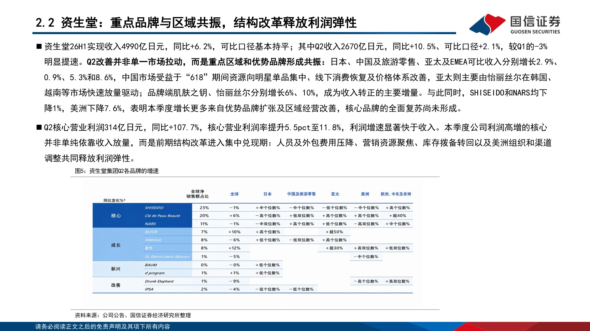The image size is (590, 331).
Task: Click the source line '资料来源：公司公告'
Action: click(133, 315)
